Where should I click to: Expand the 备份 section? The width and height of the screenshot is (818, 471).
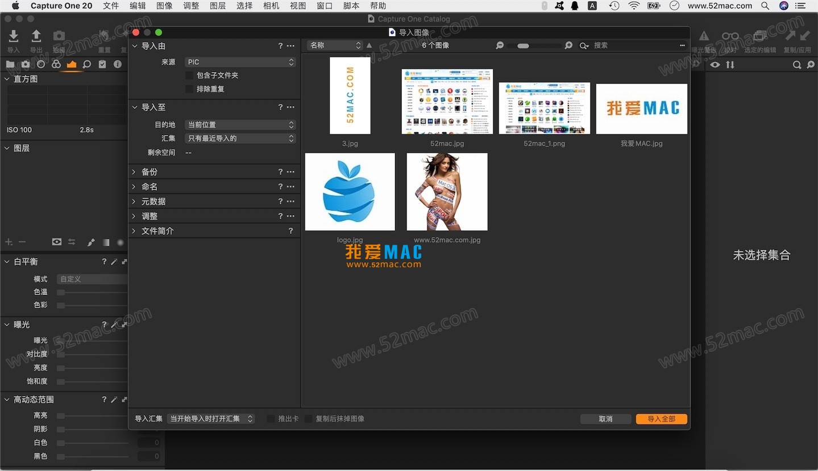tap(134, 172)
